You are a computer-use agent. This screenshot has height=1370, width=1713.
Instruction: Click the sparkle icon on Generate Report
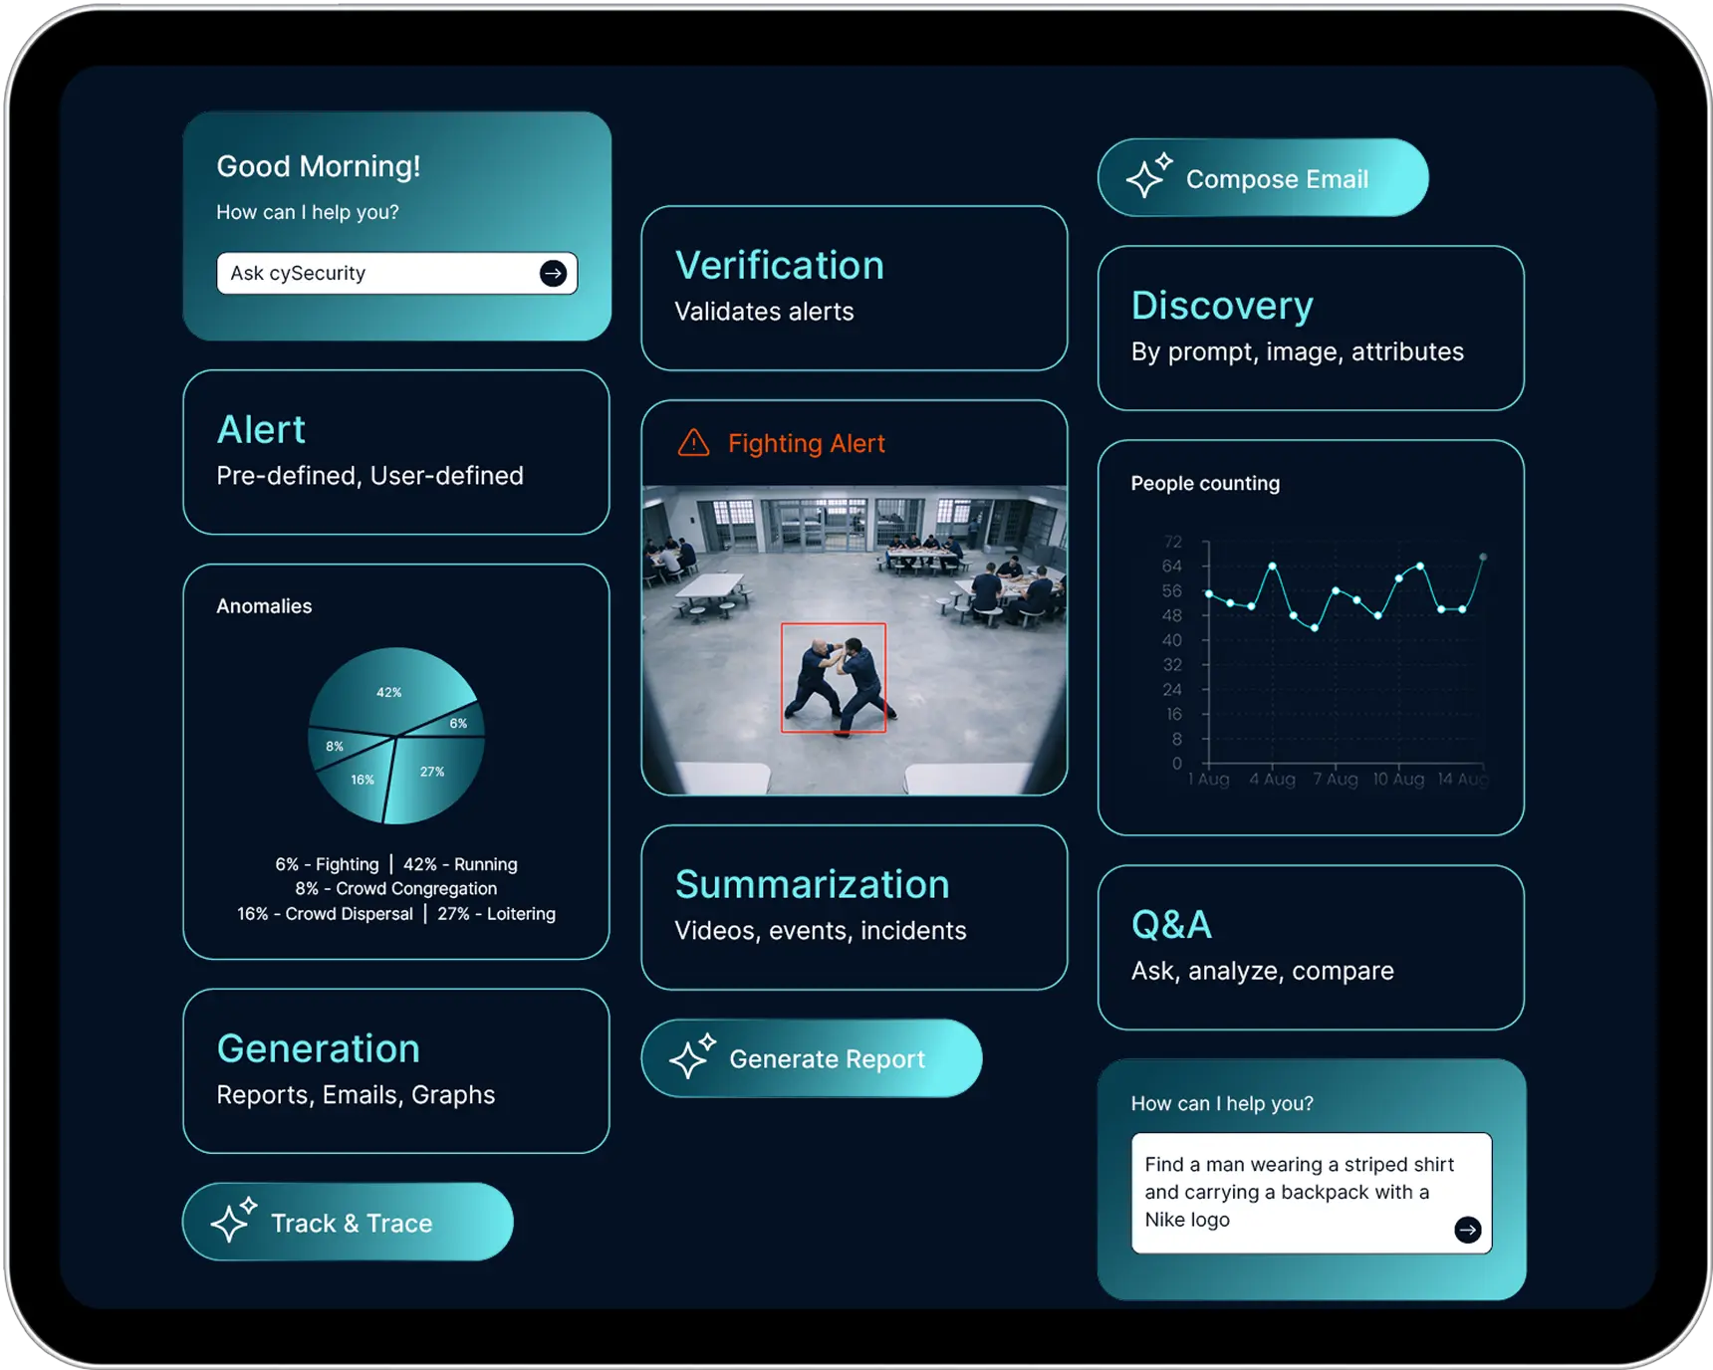(x=692, y=1056)
